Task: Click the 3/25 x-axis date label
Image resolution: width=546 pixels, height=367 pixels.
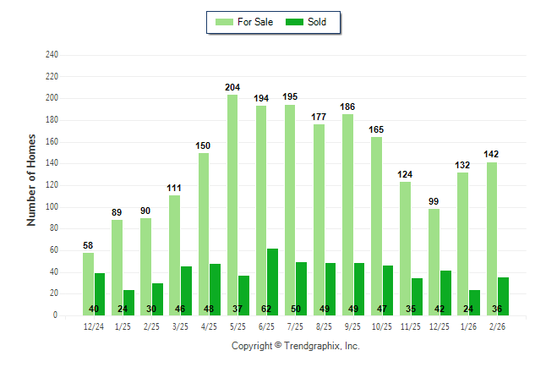Action: coord(180,326)
